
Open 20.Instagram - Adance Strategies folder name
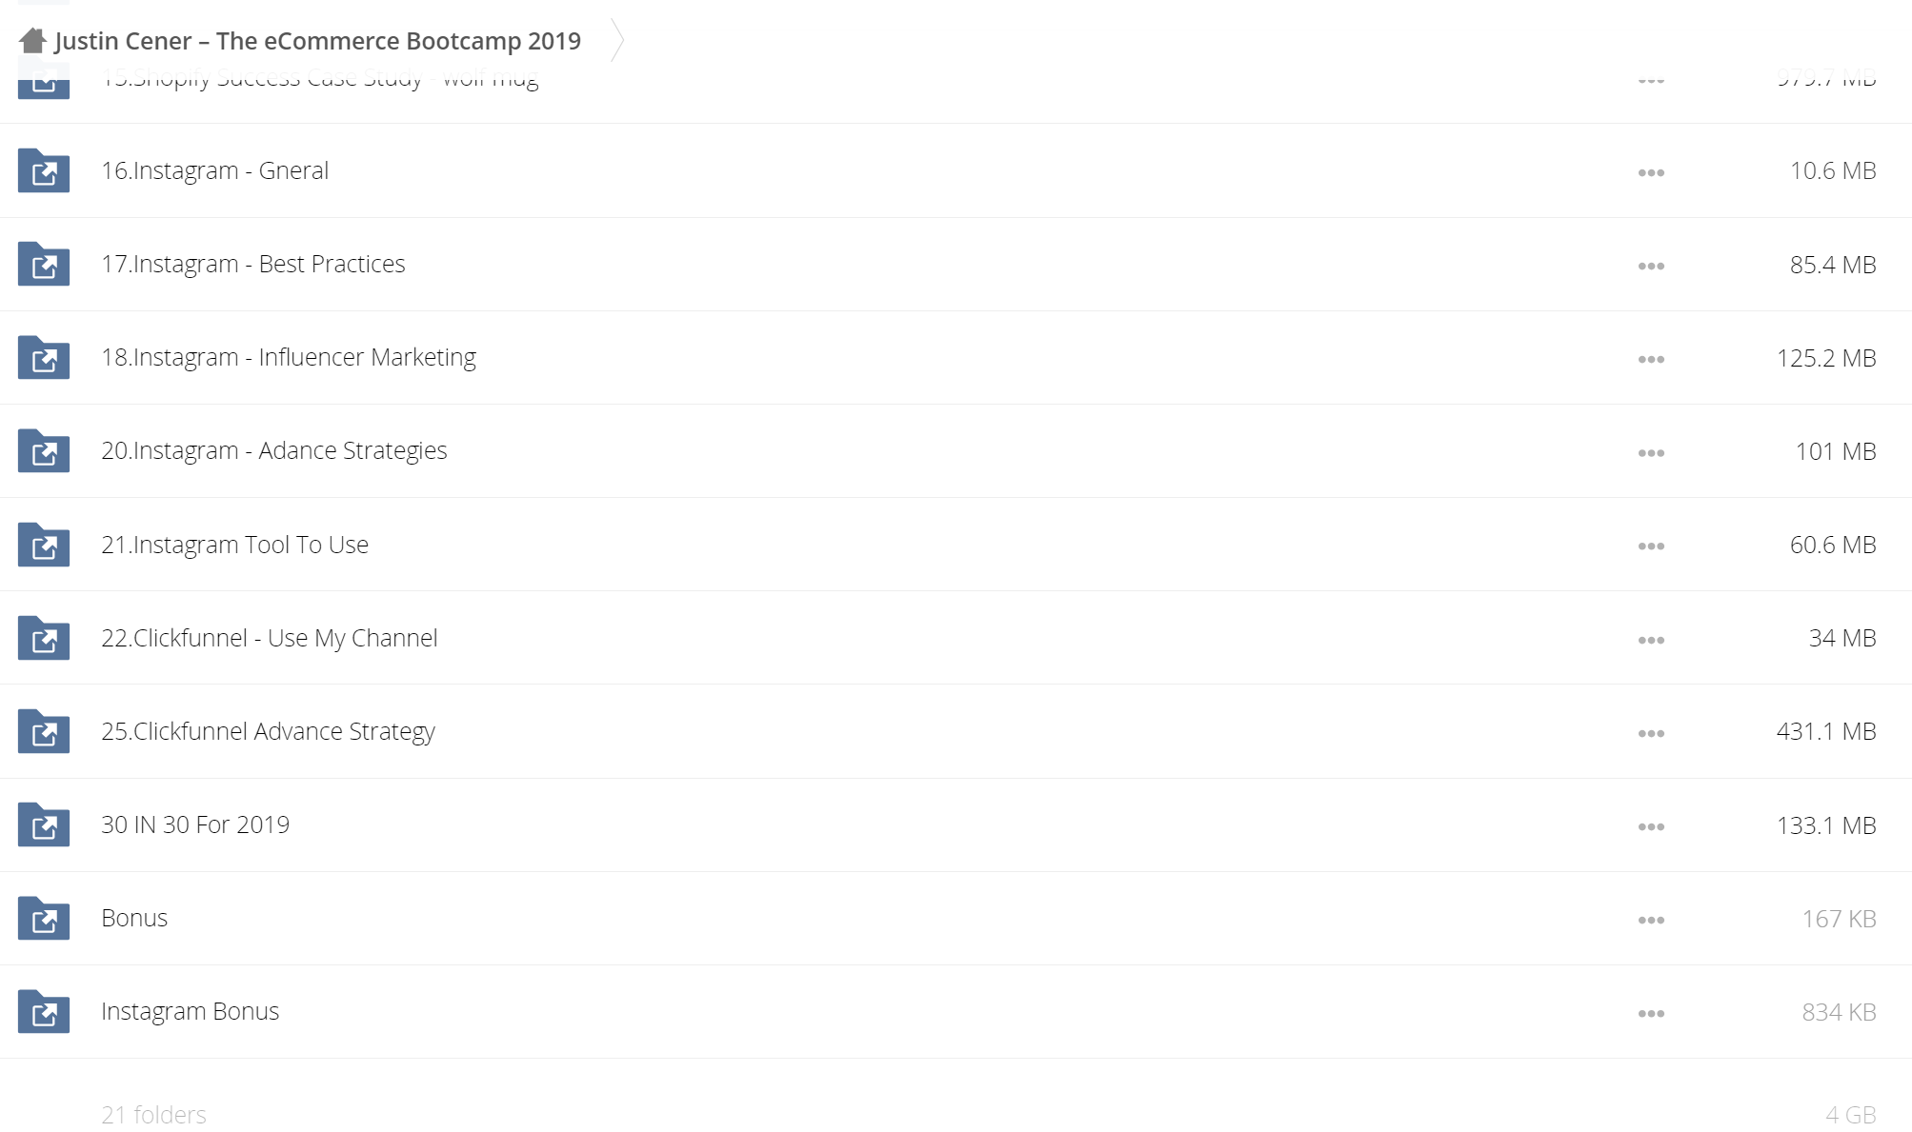(x=274, y=450)
